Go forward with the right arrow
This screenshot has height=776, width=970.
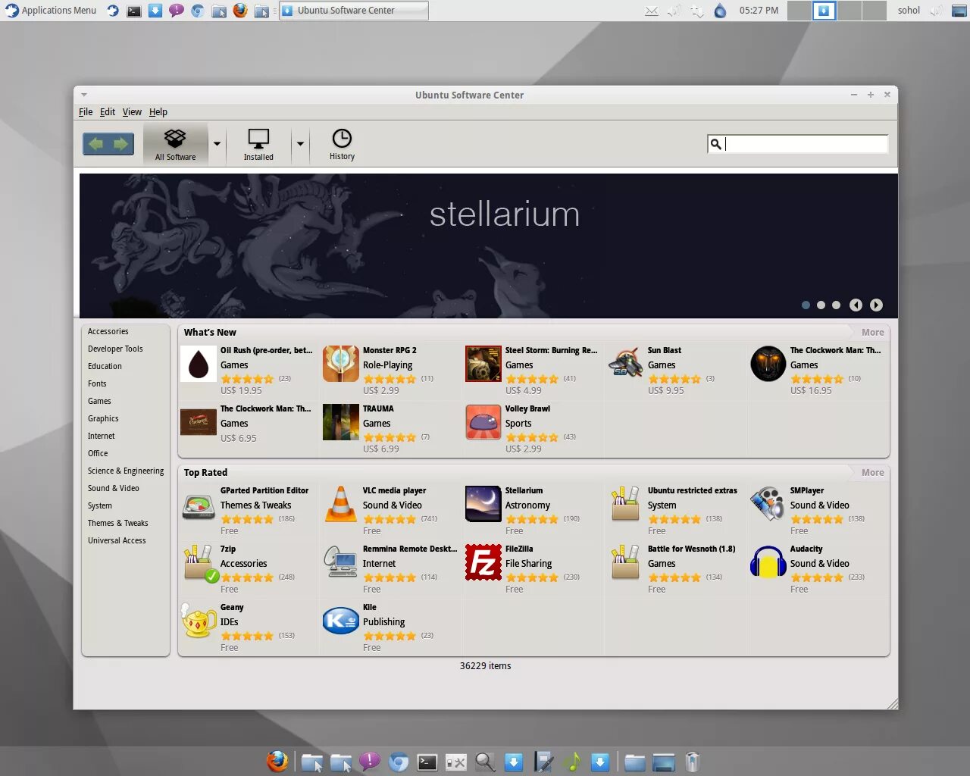[121, 144]
